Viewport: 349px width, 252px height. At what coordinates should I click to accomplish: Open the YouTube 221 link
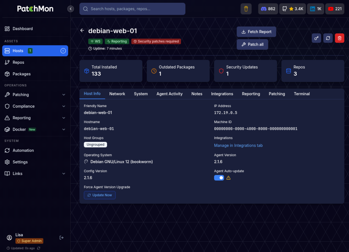(x=335, y=9)
